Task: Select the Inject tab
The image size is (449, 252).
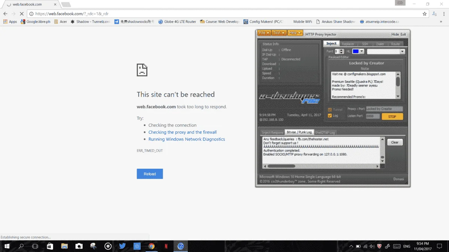Action: (331, 44)
